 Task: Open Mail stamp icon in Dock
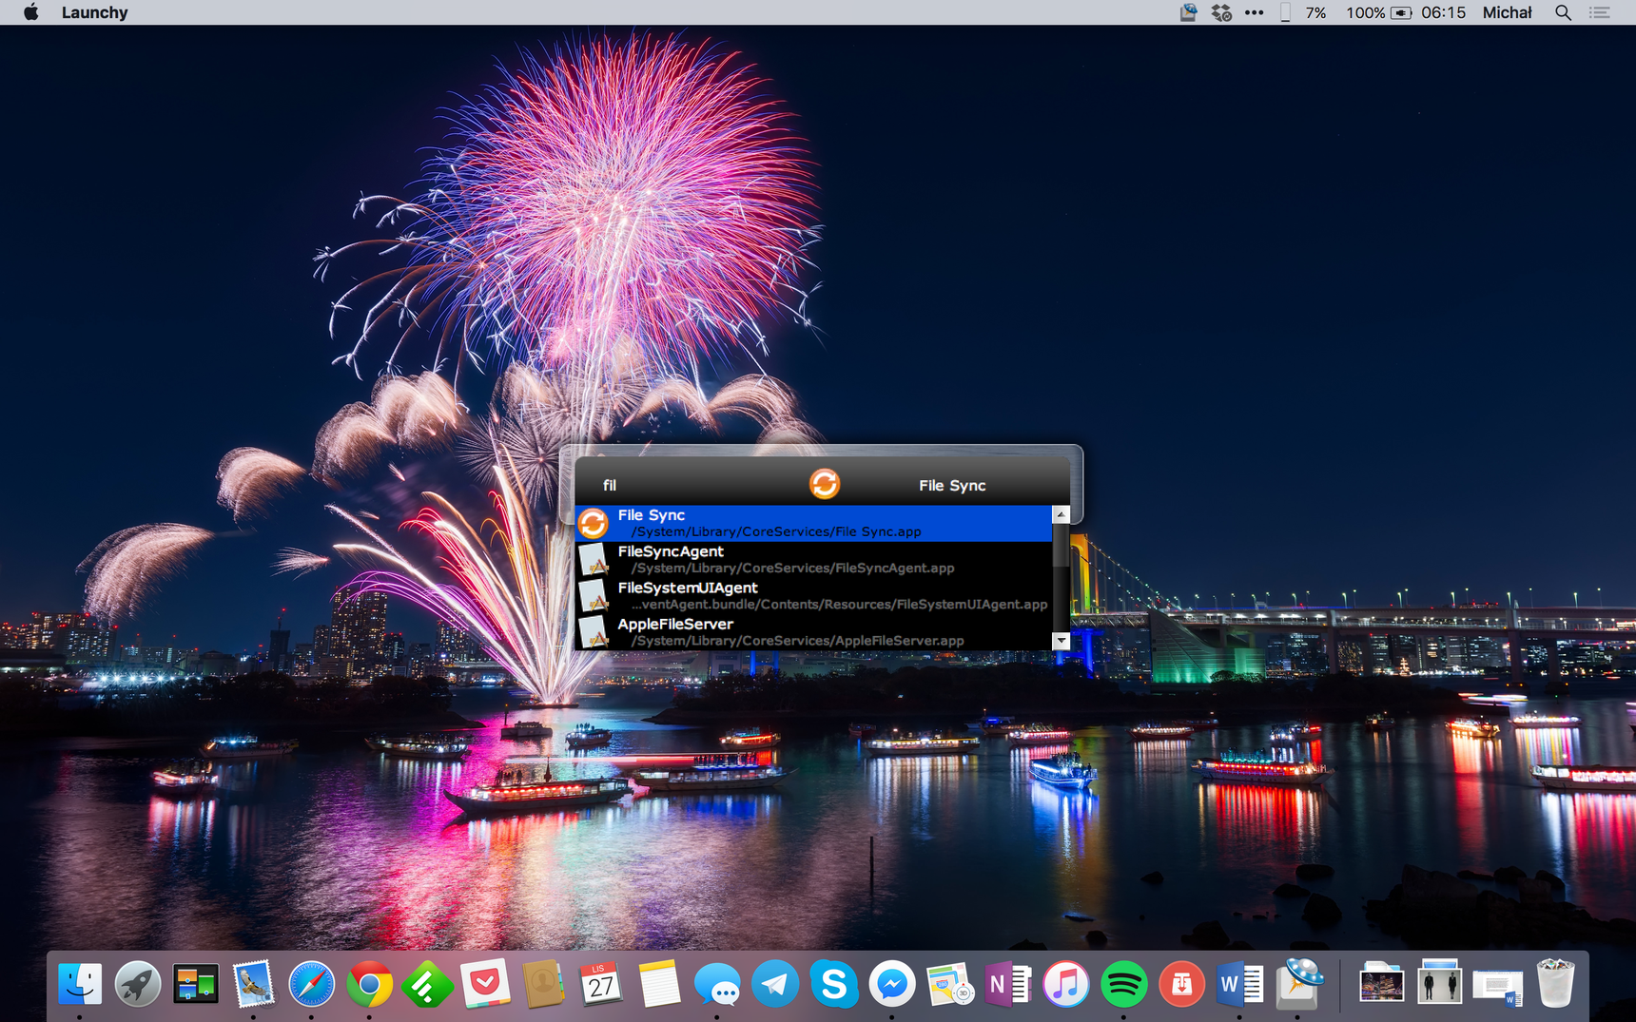point(254,984)
